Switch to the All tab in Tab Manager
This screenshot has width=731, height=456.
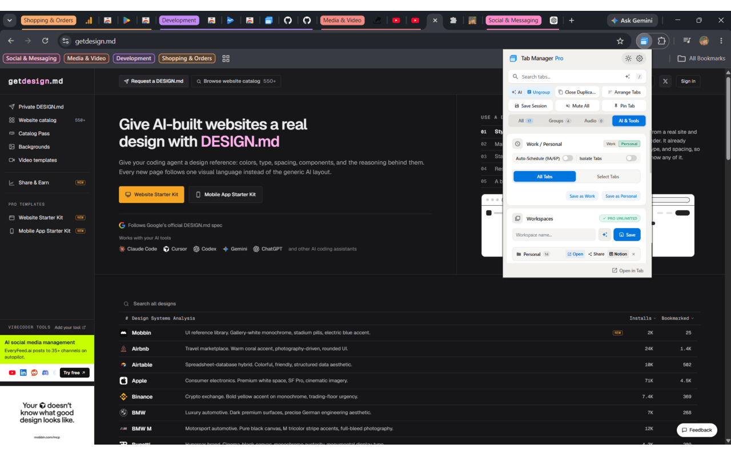coord(525,121)
